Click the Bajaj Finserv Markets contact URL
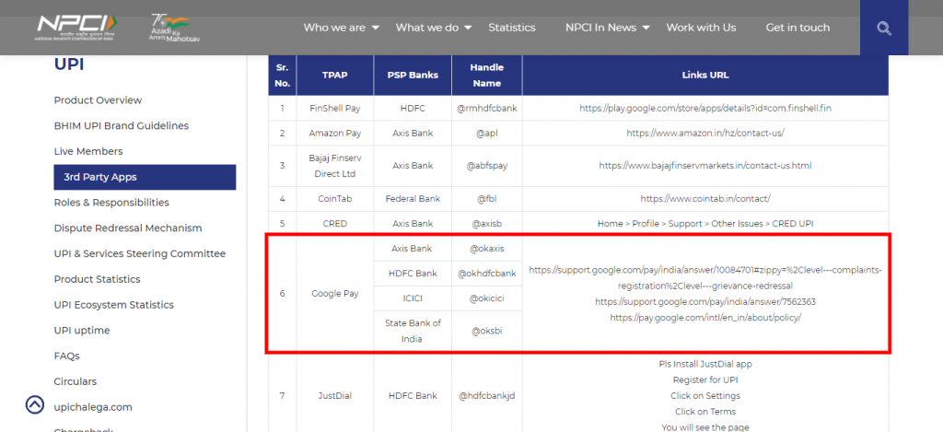Image resolution: width=943 pixels, height=432 pixels. 705,165
